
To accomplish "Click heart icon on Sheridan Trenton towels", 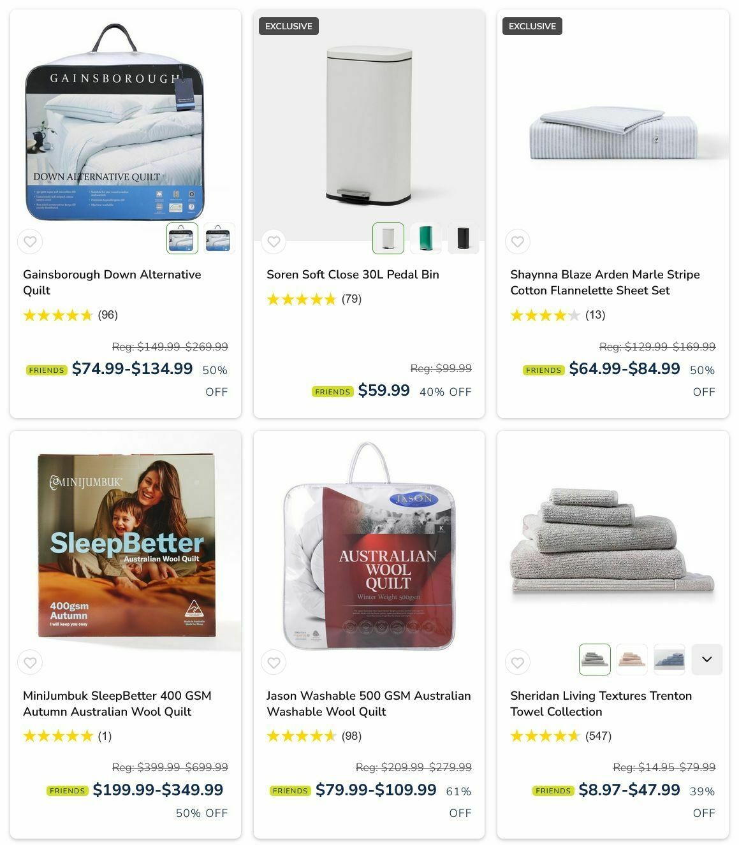I will (x=518, y=663).
